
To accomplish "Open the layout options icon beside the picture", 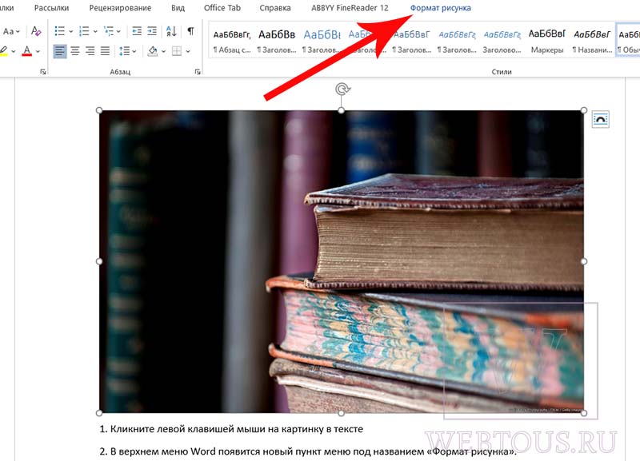I will coord(601,119).
